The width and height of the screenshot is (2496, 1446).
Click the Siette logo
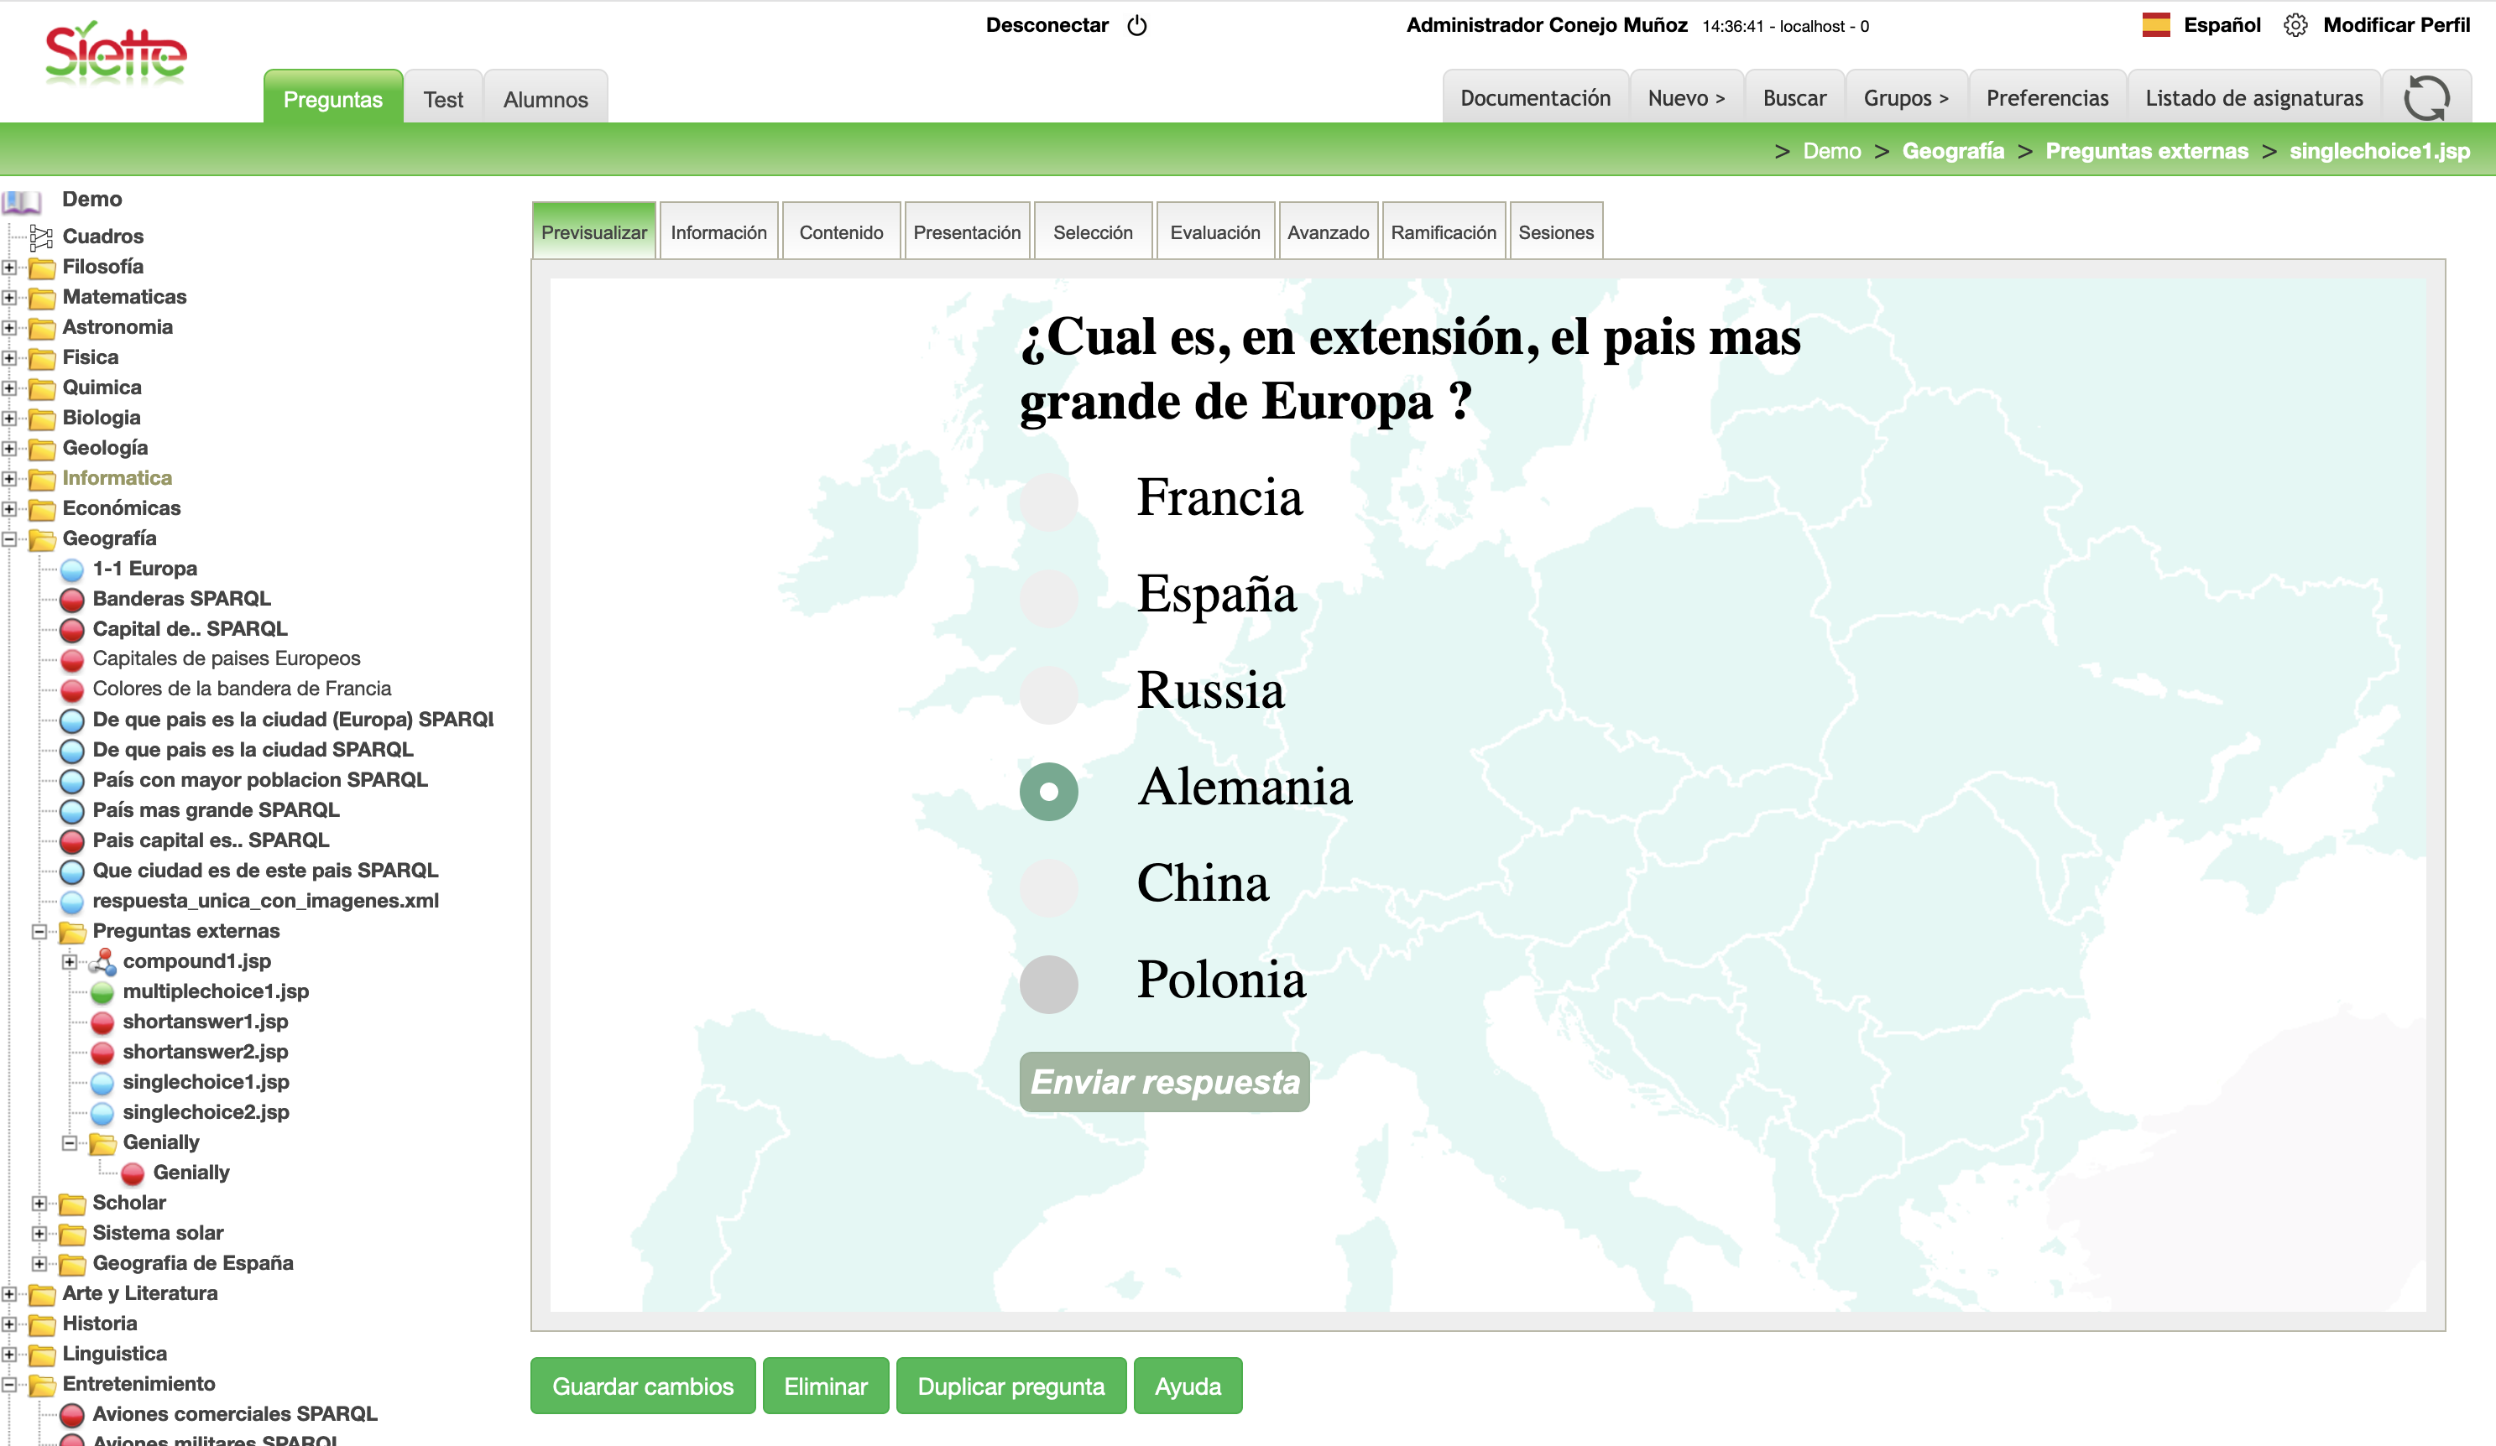(116, 53)
